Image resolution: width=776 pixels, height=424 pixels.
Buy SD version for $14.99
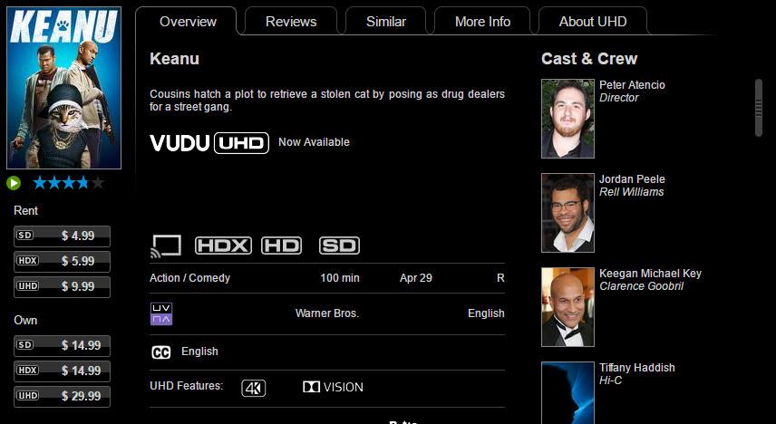click(62, 346)
